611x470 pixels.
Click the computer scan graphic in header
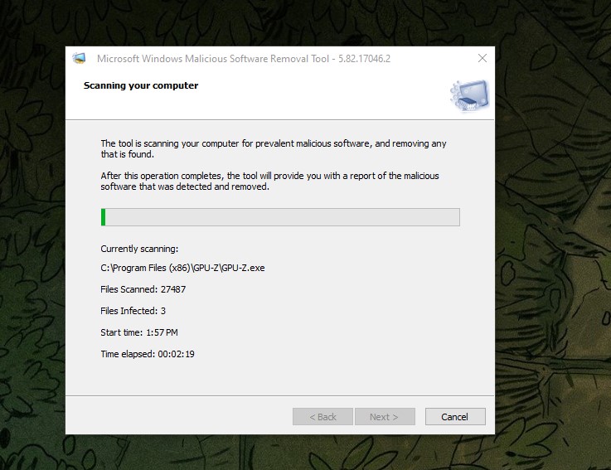469,95
